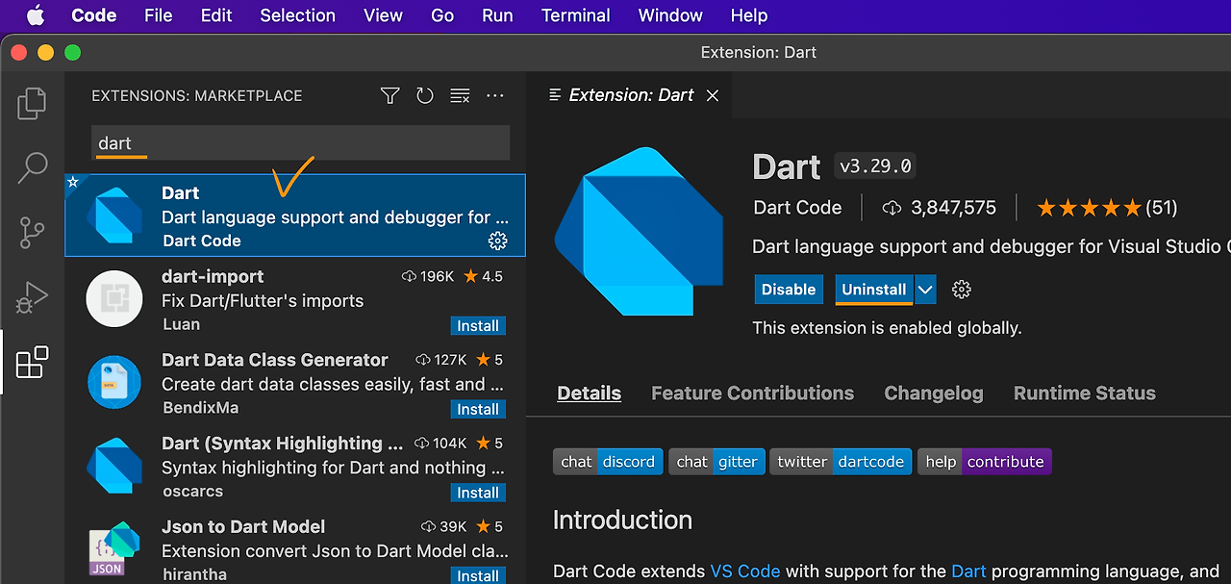1231x584 pixels.
Task: Select Json to Dart Model title
Action: (243, 526)
